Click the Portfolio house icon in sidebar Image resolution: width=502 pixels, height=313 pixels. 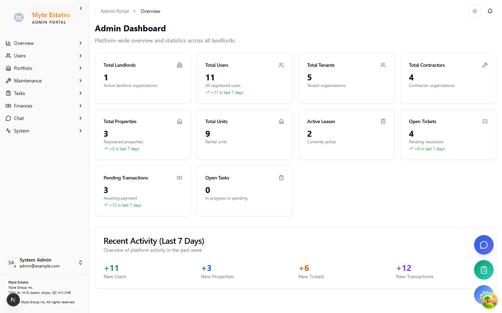(8, 68)
